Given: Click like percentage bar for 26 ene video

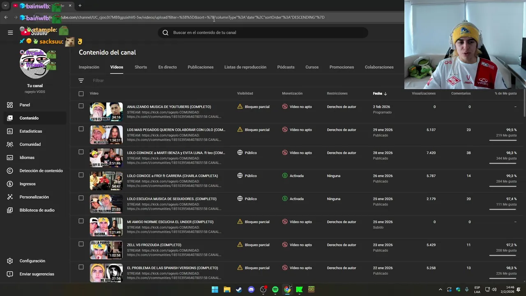Looking at the screenshot, I should (x=503, y=186).
